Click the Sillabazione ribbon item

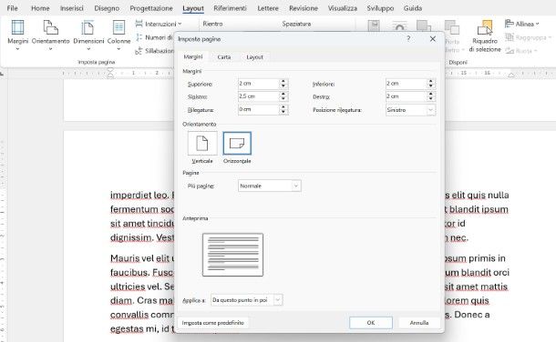pos(155,51)
